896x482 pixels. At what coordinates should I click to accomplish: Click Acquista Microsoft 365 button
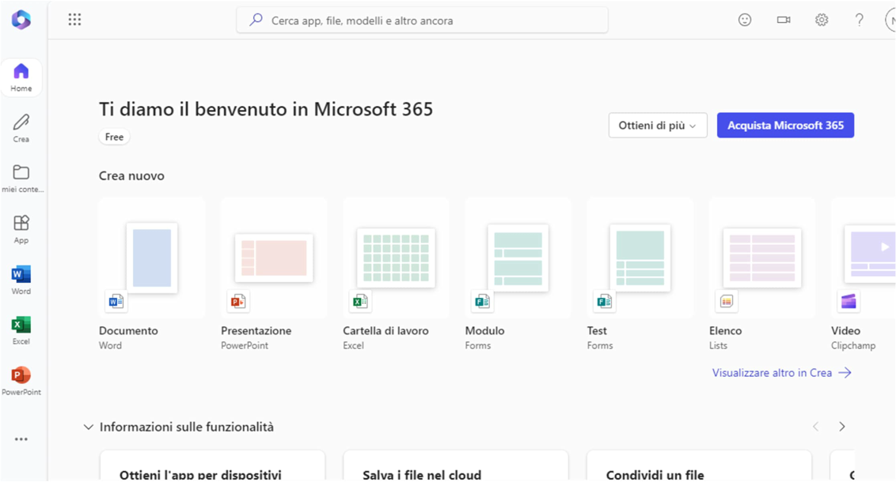tap(786, 126)
